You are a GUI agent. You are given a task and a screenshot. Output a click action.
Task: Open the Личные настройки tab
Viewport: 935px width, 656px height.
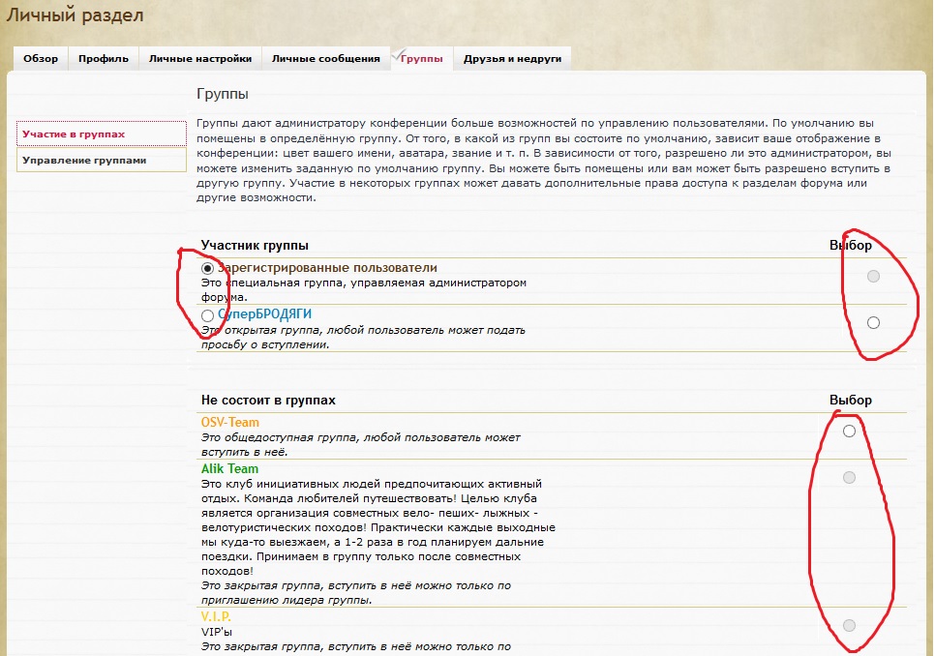[200, 59]
